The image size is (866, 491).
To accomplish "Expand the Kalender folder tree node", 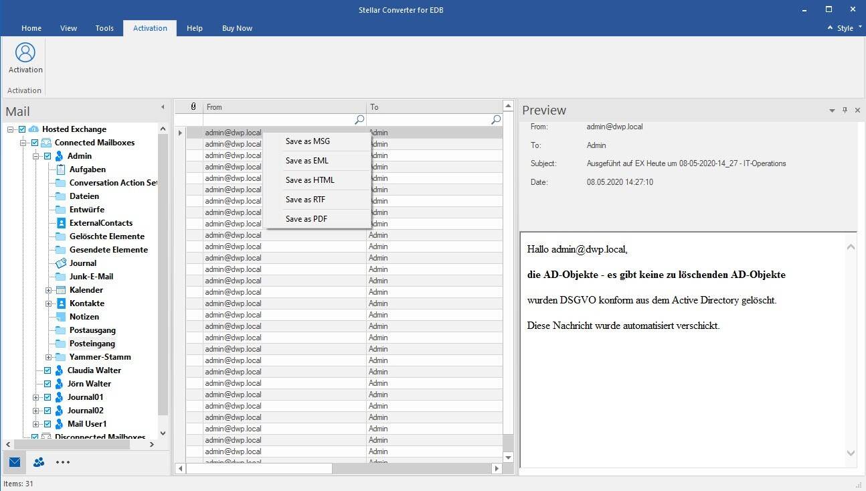I will click(49, 290).
